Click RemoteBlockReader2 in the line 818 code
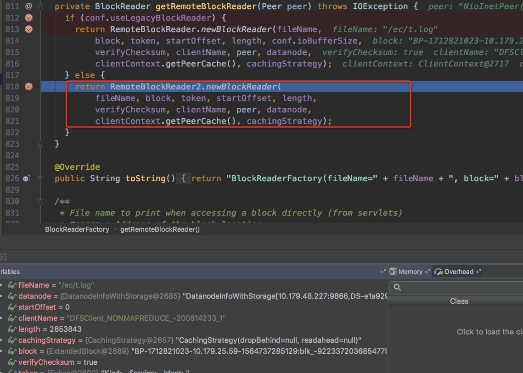 pyautogui.click(x=156, y=87)
